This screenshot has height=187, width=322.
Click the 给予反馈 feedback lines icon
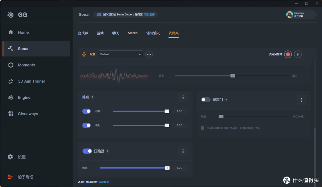point(10,177)
